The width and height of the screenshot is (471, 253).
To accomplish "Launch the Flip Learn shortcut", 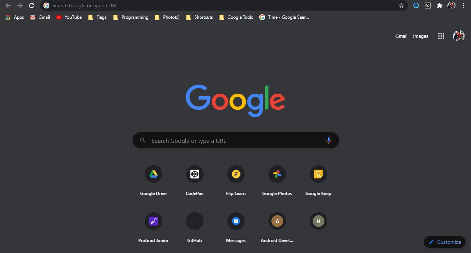I will tap(236, 174).
